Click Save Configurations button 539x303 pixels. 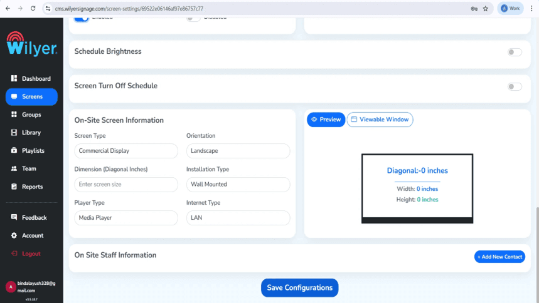point(300,287)
